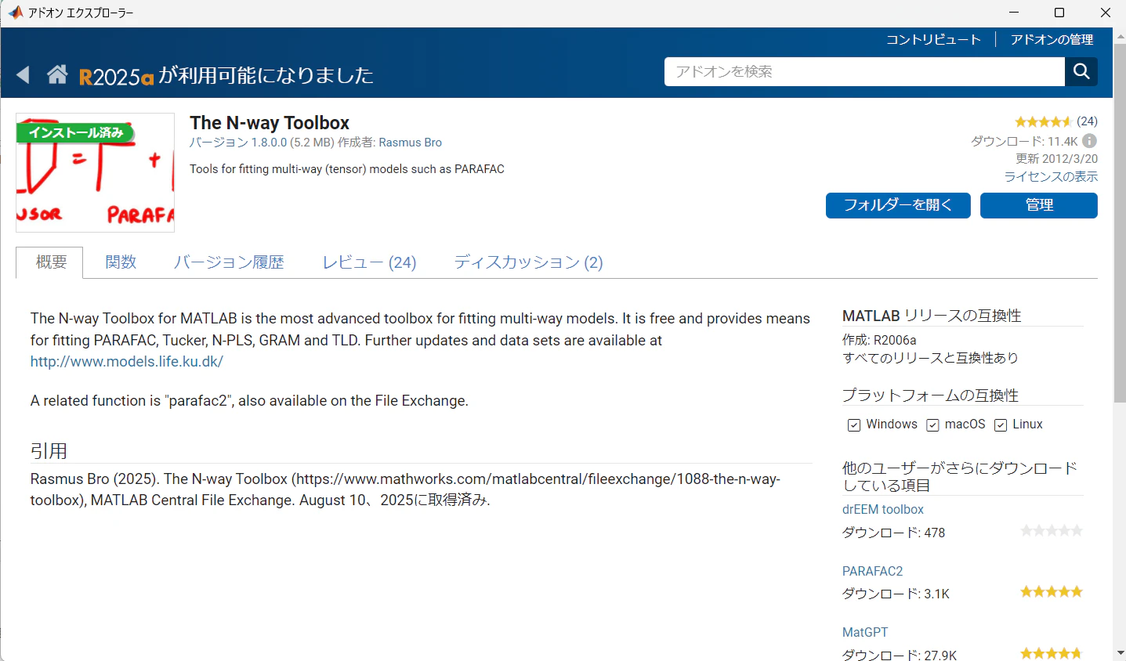Click the vertical scrollbar thumb
The width and height of the screenshot is (1126, 661).
pos(1120,223)
